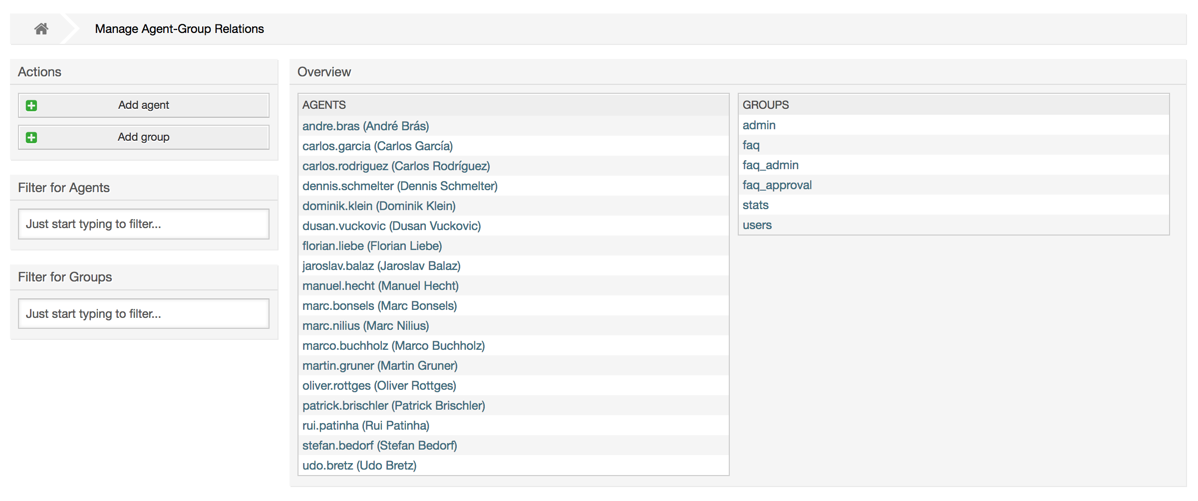Open the stats group
Screen dimensions: 1198x501
click(x=756, y=205)
